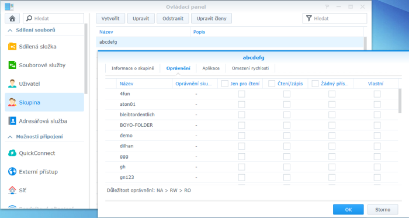The height and width of the screenshot is (218, 409).
Task: Select the dilhan folder name
Action: [x=127, y=146]
